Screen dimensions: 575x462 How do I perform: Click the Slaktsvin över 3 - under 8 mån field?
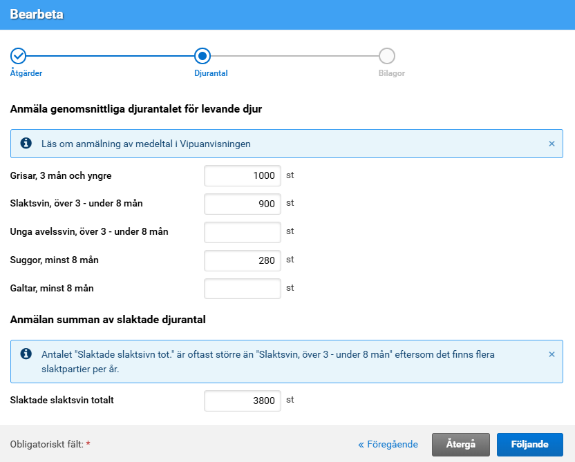(x=243, y=204)
